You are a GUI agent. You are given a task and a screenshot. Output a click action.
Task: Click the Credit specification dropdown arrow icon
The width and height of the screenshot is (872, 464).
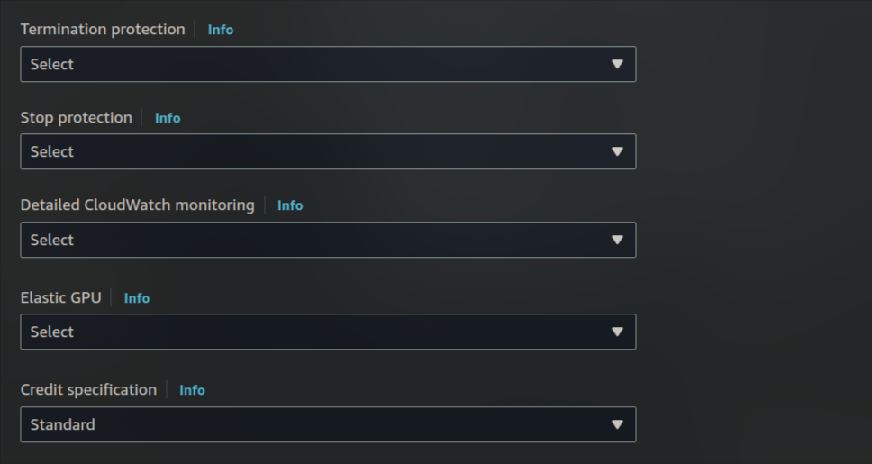tap(617, 424)
